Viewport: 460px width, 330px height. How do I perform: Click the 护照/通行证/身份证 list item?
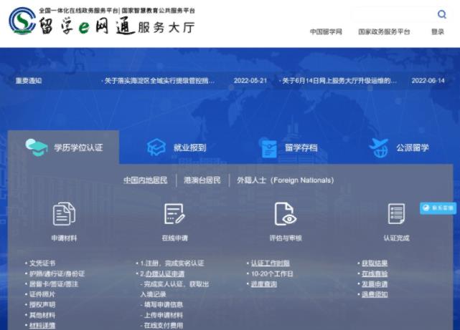57,274
